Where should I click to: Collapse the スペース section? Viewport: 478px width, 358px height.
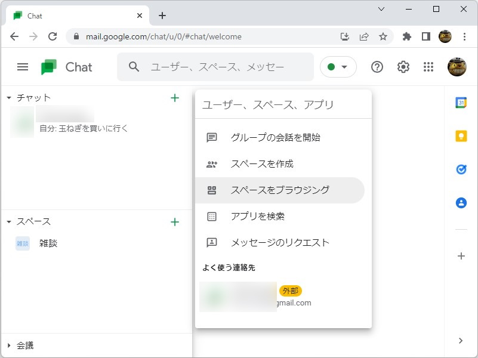[x=8, y=221]
